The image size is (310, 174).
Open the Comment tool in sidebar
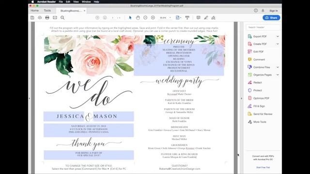point(259,59)
